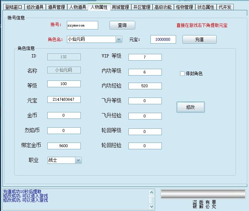Switch to the 人物道具 tab
This screenshot has height=211, width=249.
pos(78,7)
